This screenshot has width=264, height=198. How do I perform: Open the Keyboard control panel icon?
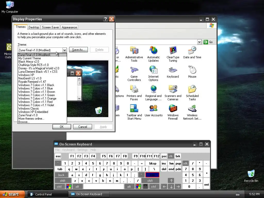point(173,72)
